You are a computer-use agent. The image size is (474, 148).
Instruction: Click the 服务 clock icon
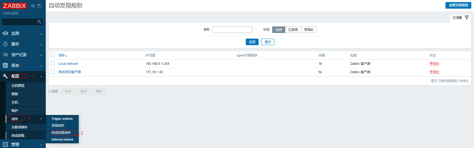pos(5,44)
